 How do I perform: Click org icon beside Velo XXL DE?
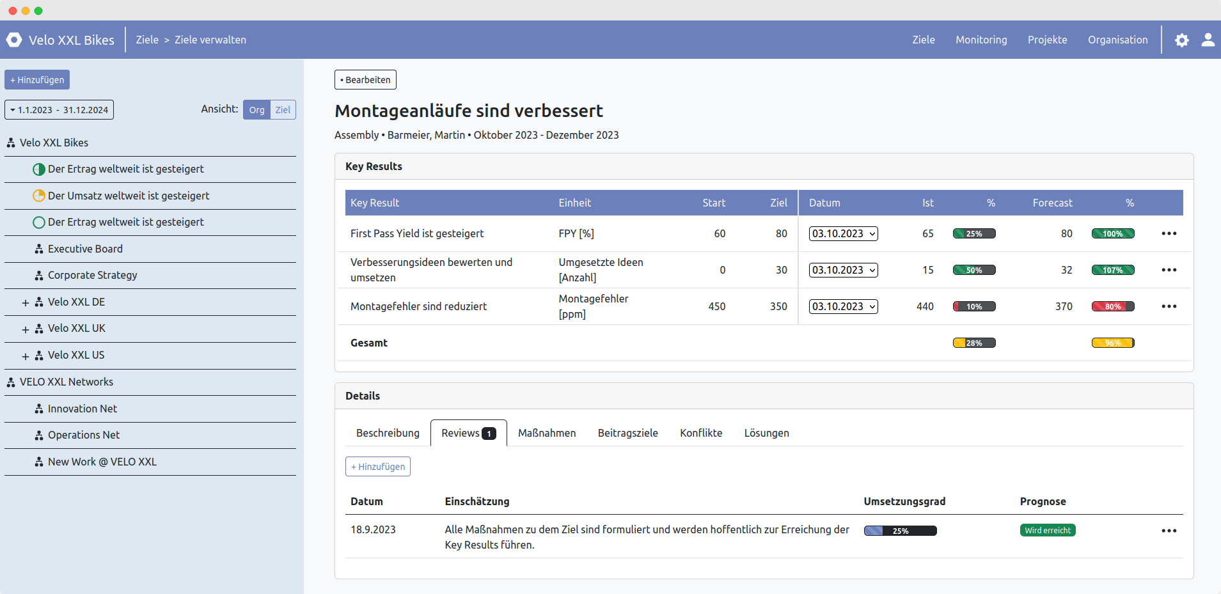tap(39, 302)
